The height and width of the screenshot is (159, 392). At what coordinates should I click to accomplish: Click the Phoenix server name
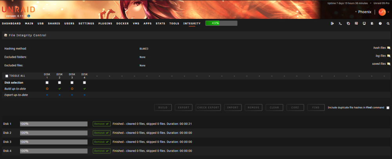click(x=365, y=12)
